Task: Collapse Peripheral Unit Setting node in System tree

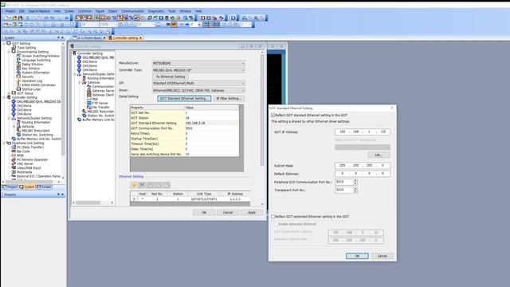Action: (4, 143)
